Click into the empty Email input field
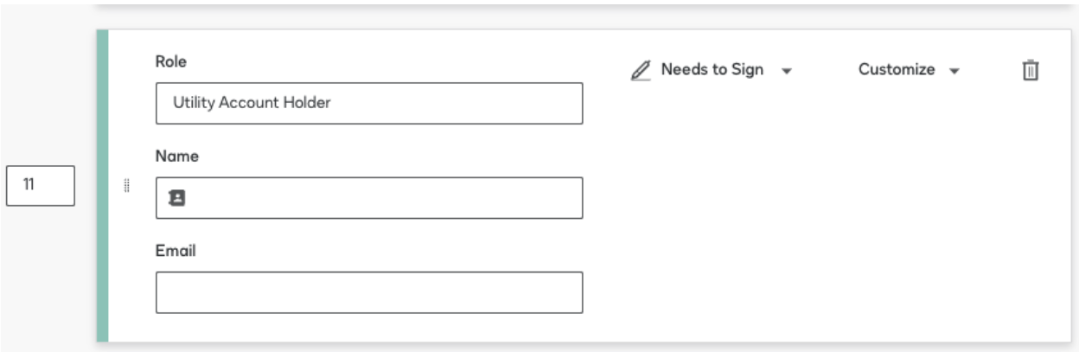 coord(369,292)
